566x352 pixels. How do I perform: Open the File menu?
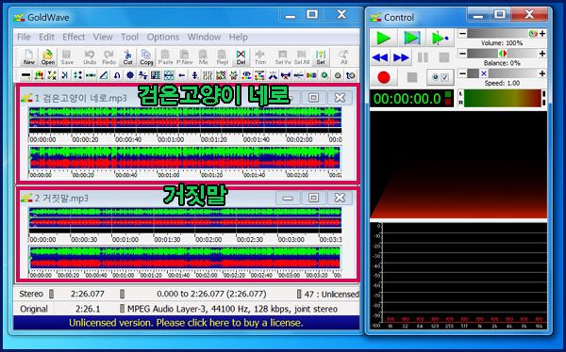click(x=24, y=37)
